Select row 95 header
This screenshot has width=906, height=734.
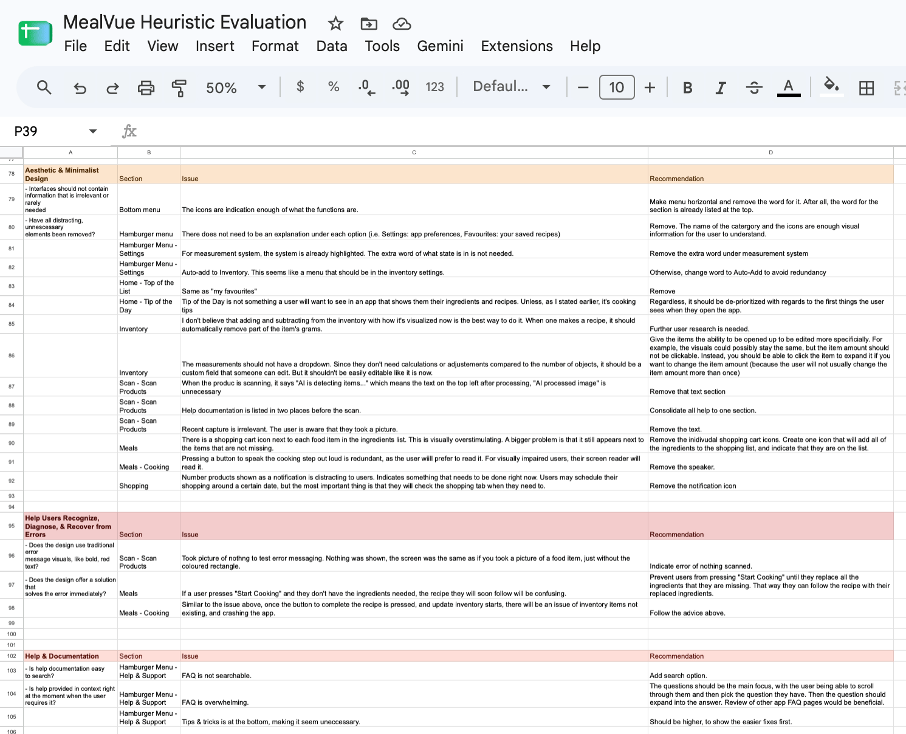[x=12, y=526]
